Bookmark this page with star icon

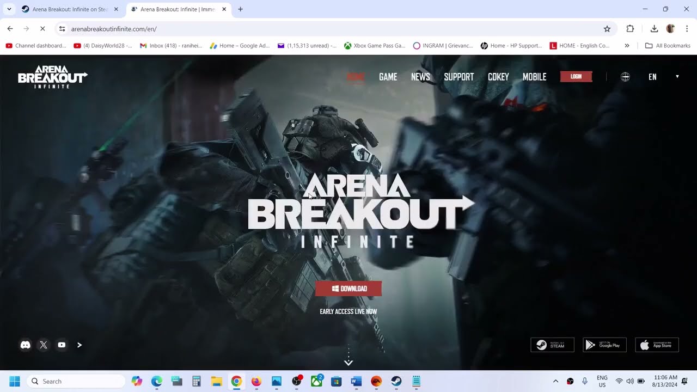tap(607, 29)
